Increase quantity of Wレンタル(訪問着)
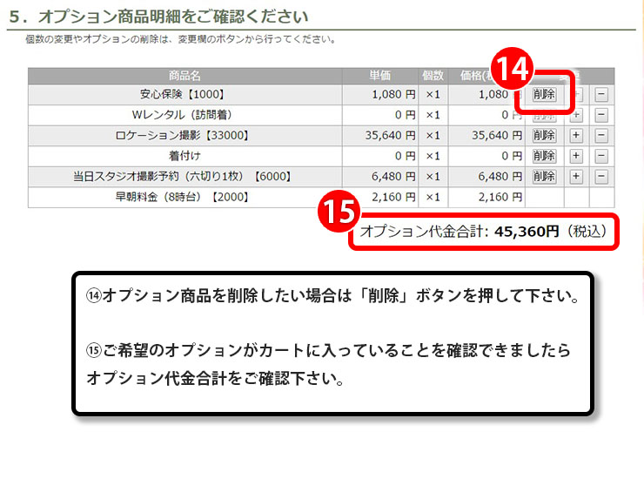644x479 pixels. 576,115
